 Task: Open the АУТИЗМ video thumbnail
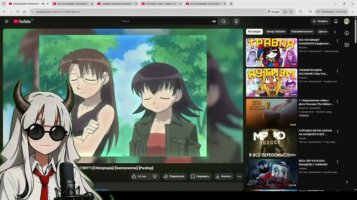pyautogui.click(x=271, y=83)
